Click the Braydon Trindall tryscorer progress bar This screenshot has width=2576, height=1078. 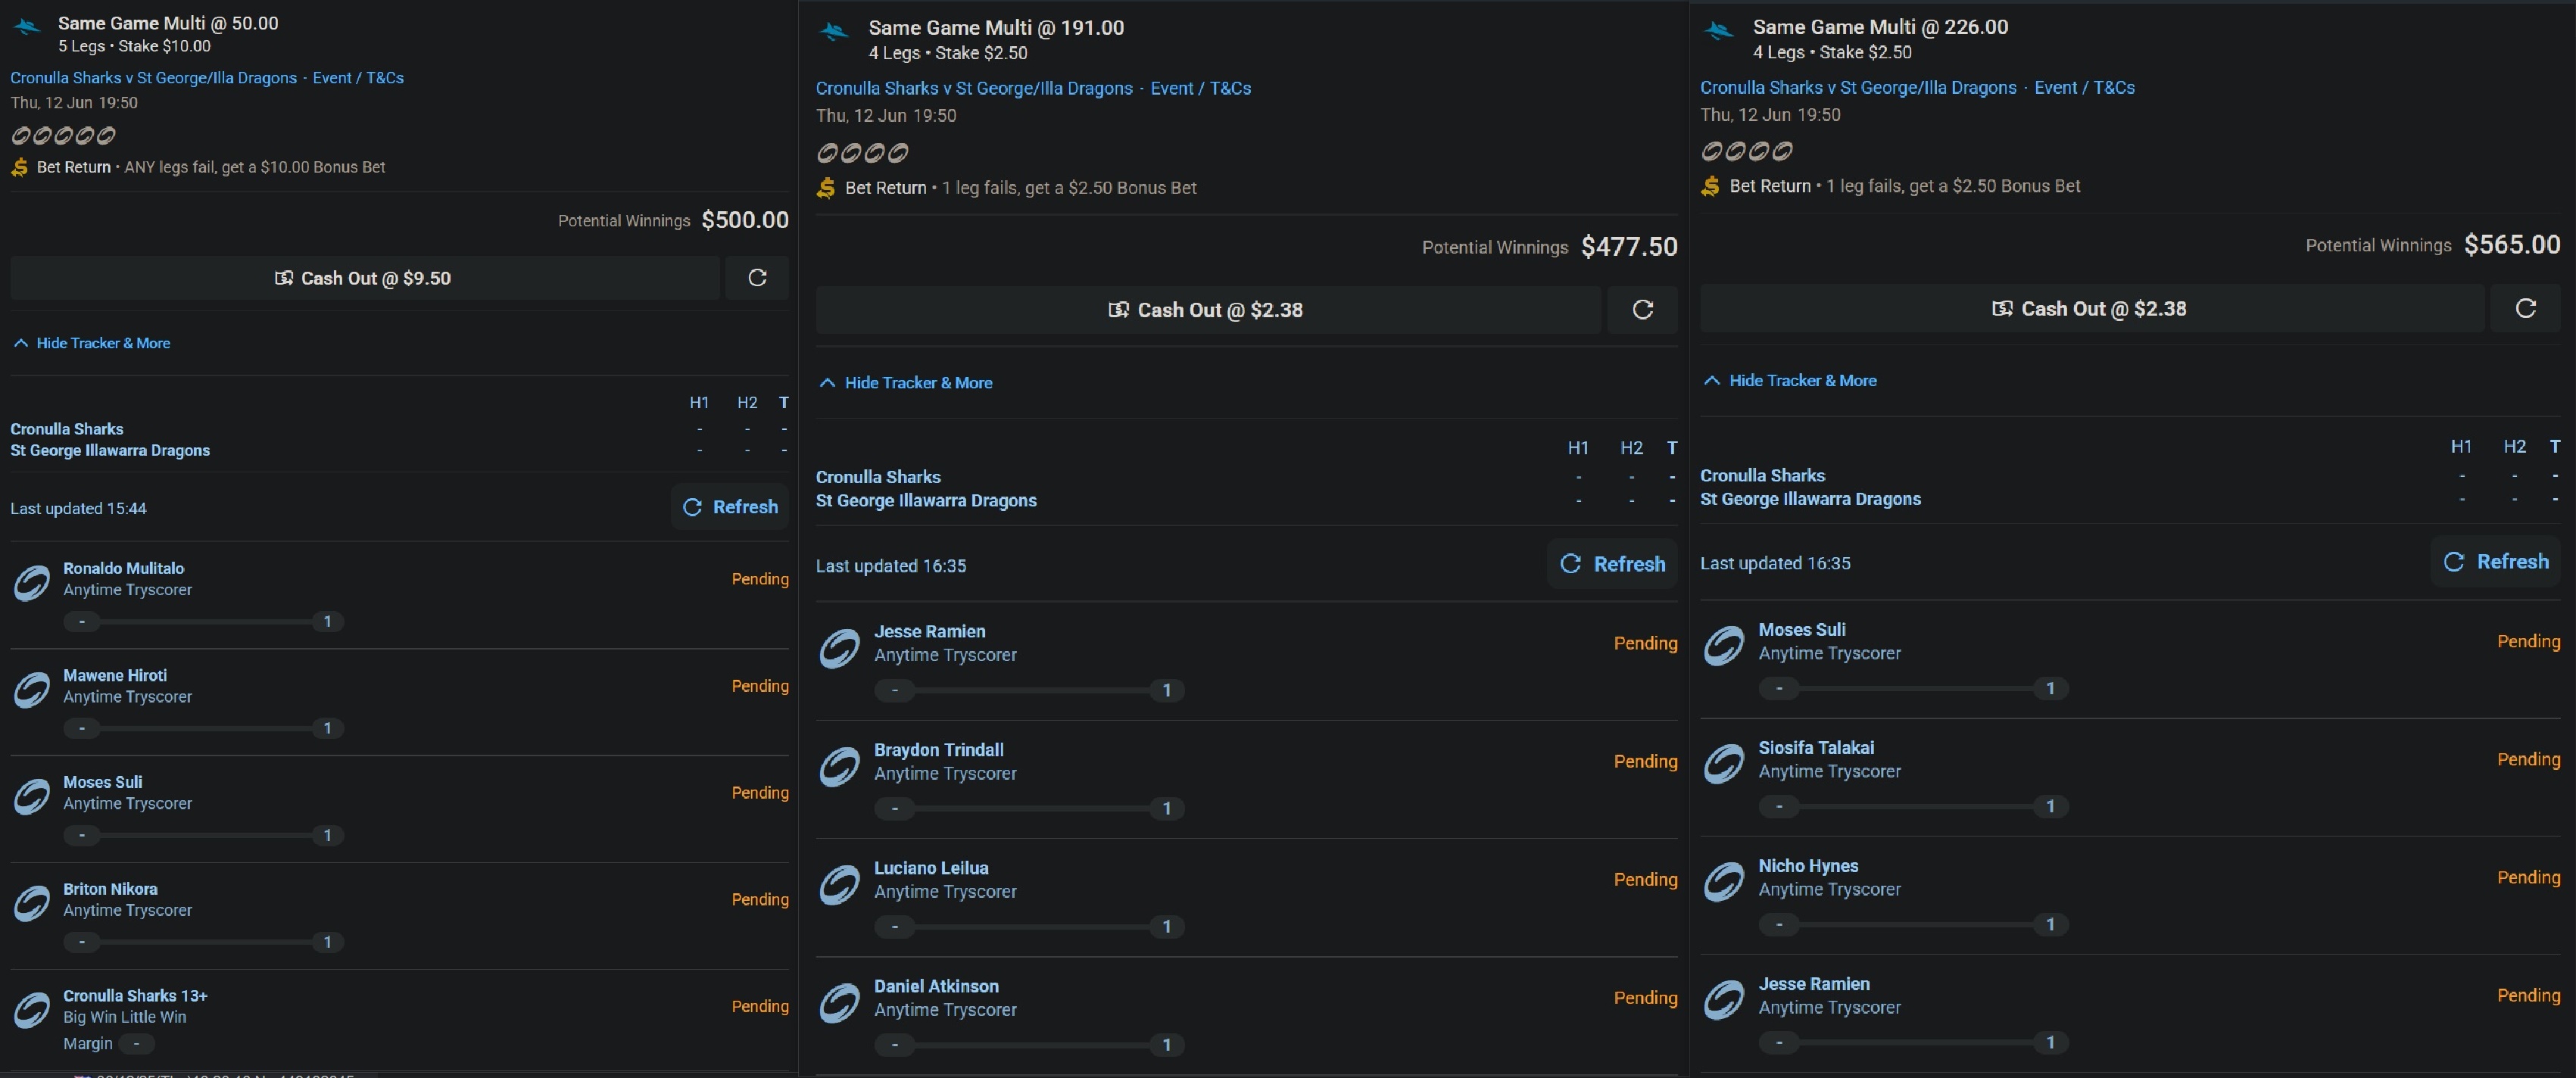[x=1029, y=808]
